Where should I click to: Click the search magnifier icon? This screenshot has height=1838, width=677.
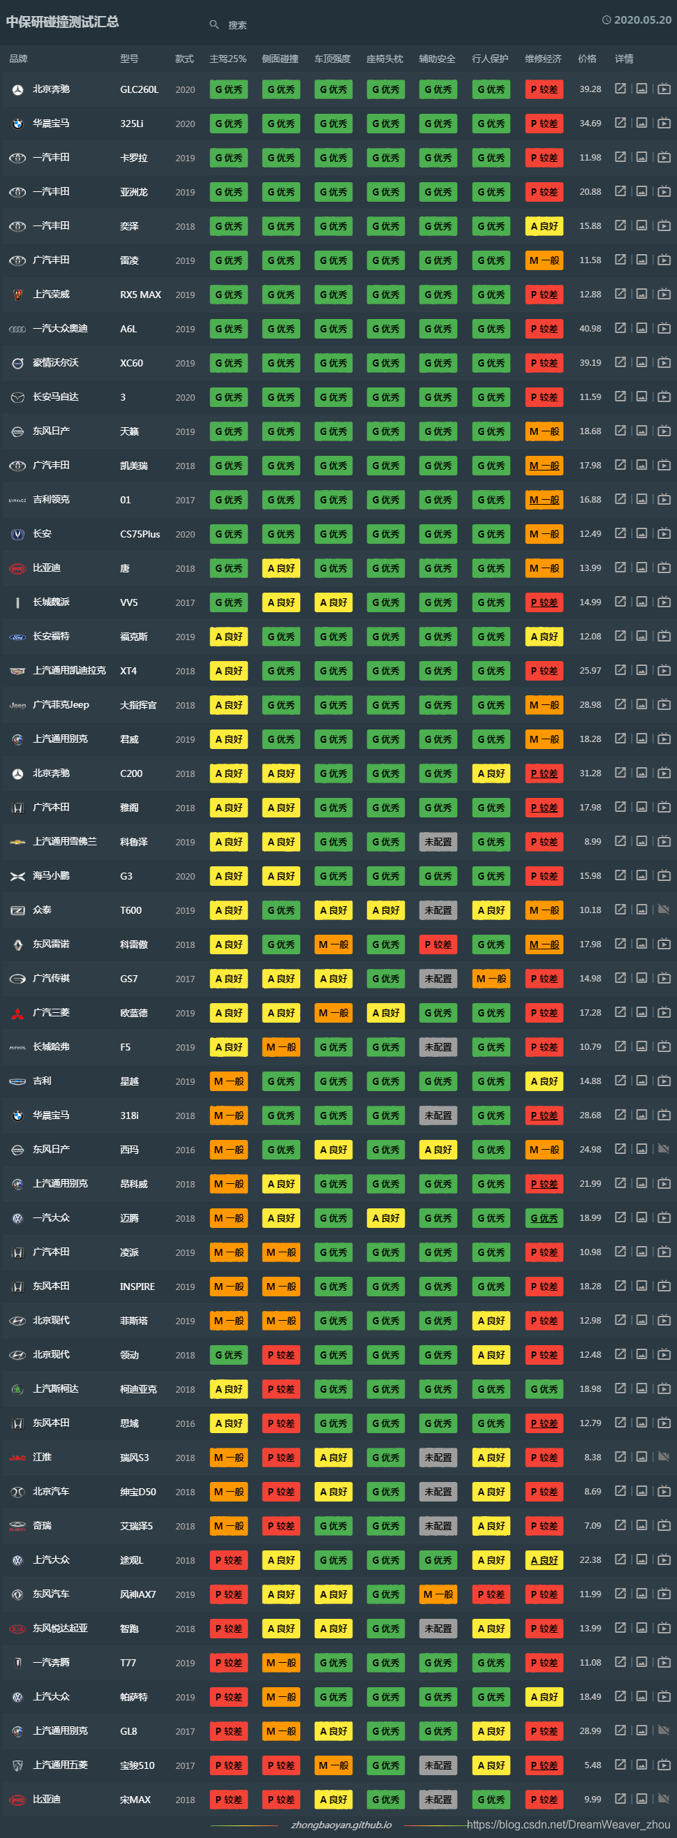[214, 24]
